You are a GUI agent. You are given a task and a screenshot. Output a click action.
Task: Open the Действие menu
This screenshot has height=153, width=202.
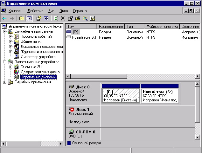(x=35, y=11)
